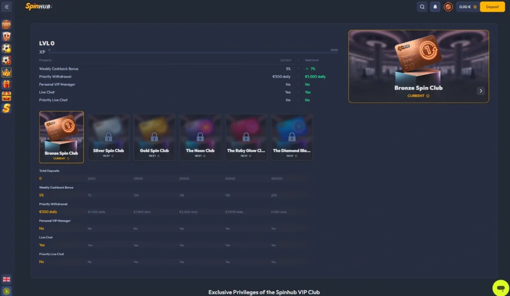Viewport: 510px width, 296px height.
Task: Click the Total Deposits table label
Action: click(x=49, y=171)
